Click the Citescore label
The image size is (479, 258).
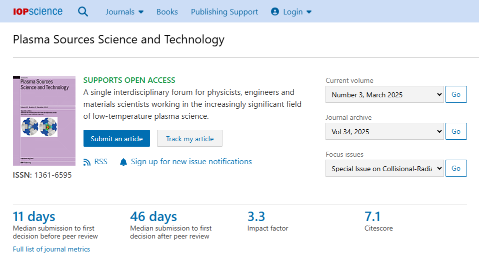tap(378, 228)
